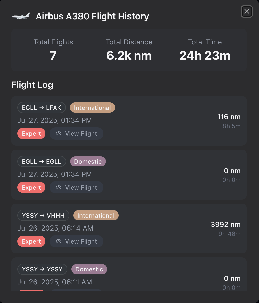The image size is (259, 303).
Task: Click International tag on EGLL to LFAK flight
Action: pyautogui.click(x=92, y=108)
